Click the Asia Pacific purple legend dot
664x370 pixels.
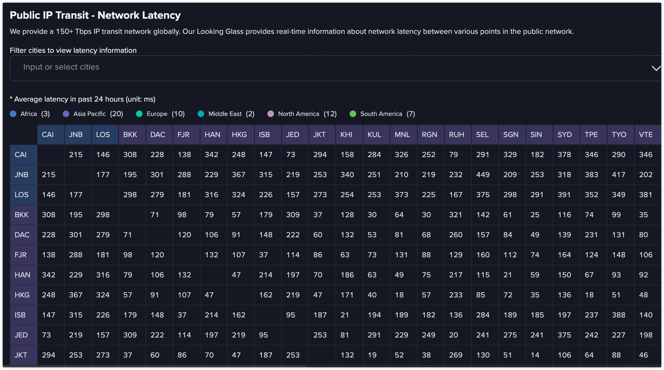[66, 114]
